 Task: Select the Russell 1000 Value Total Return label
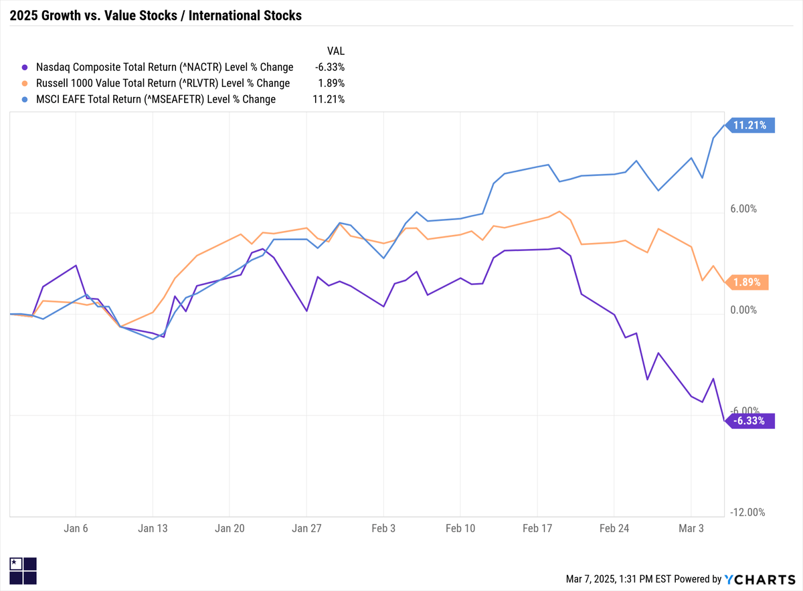pos(163,83)
